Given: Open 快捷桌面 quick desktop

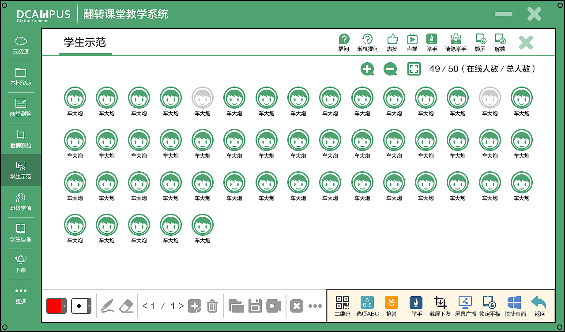Looking at the screenshot, I should [515, 306].
